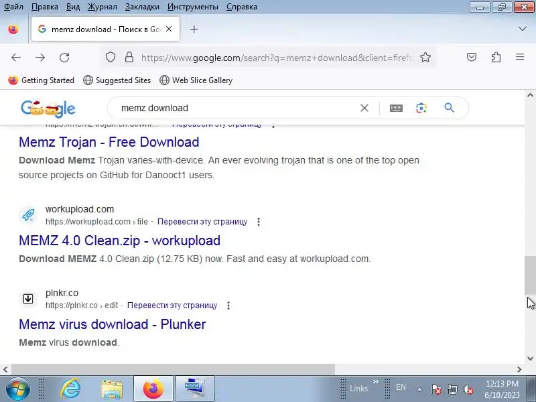Open Suggested Sites bookmark

(x=117, y=80)
